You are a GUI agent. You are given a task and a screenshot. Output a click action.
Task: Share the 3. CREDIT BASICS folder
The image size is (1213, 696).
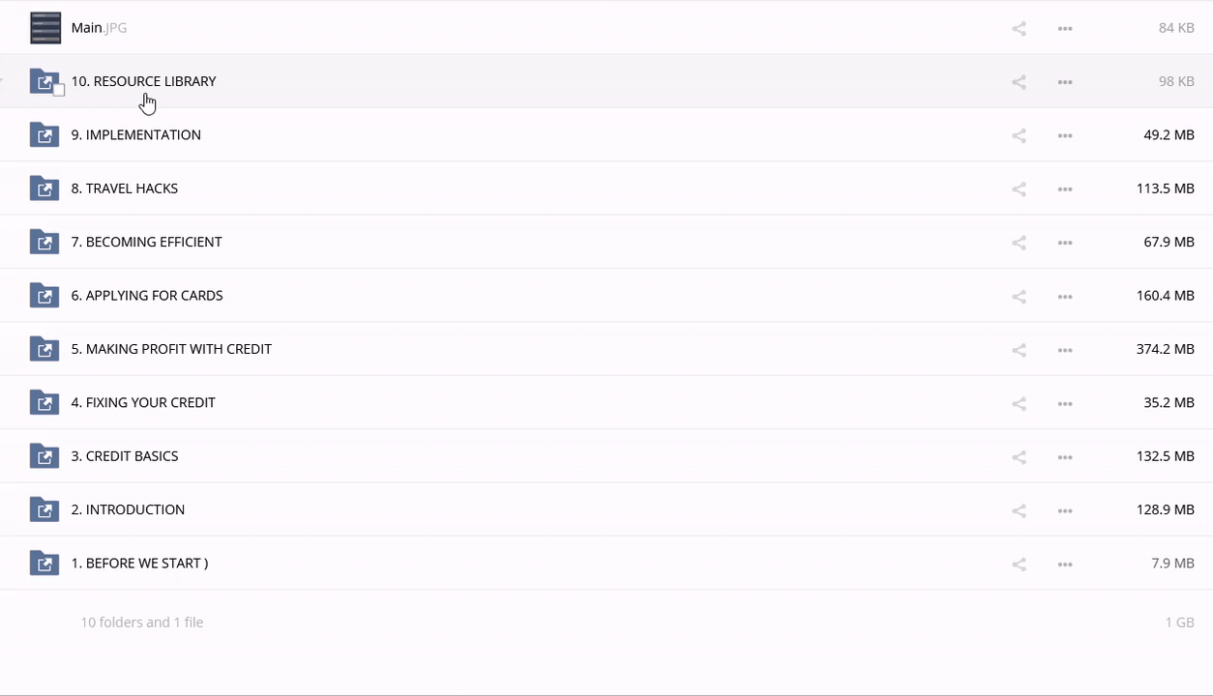click(x=1019, y=457)
